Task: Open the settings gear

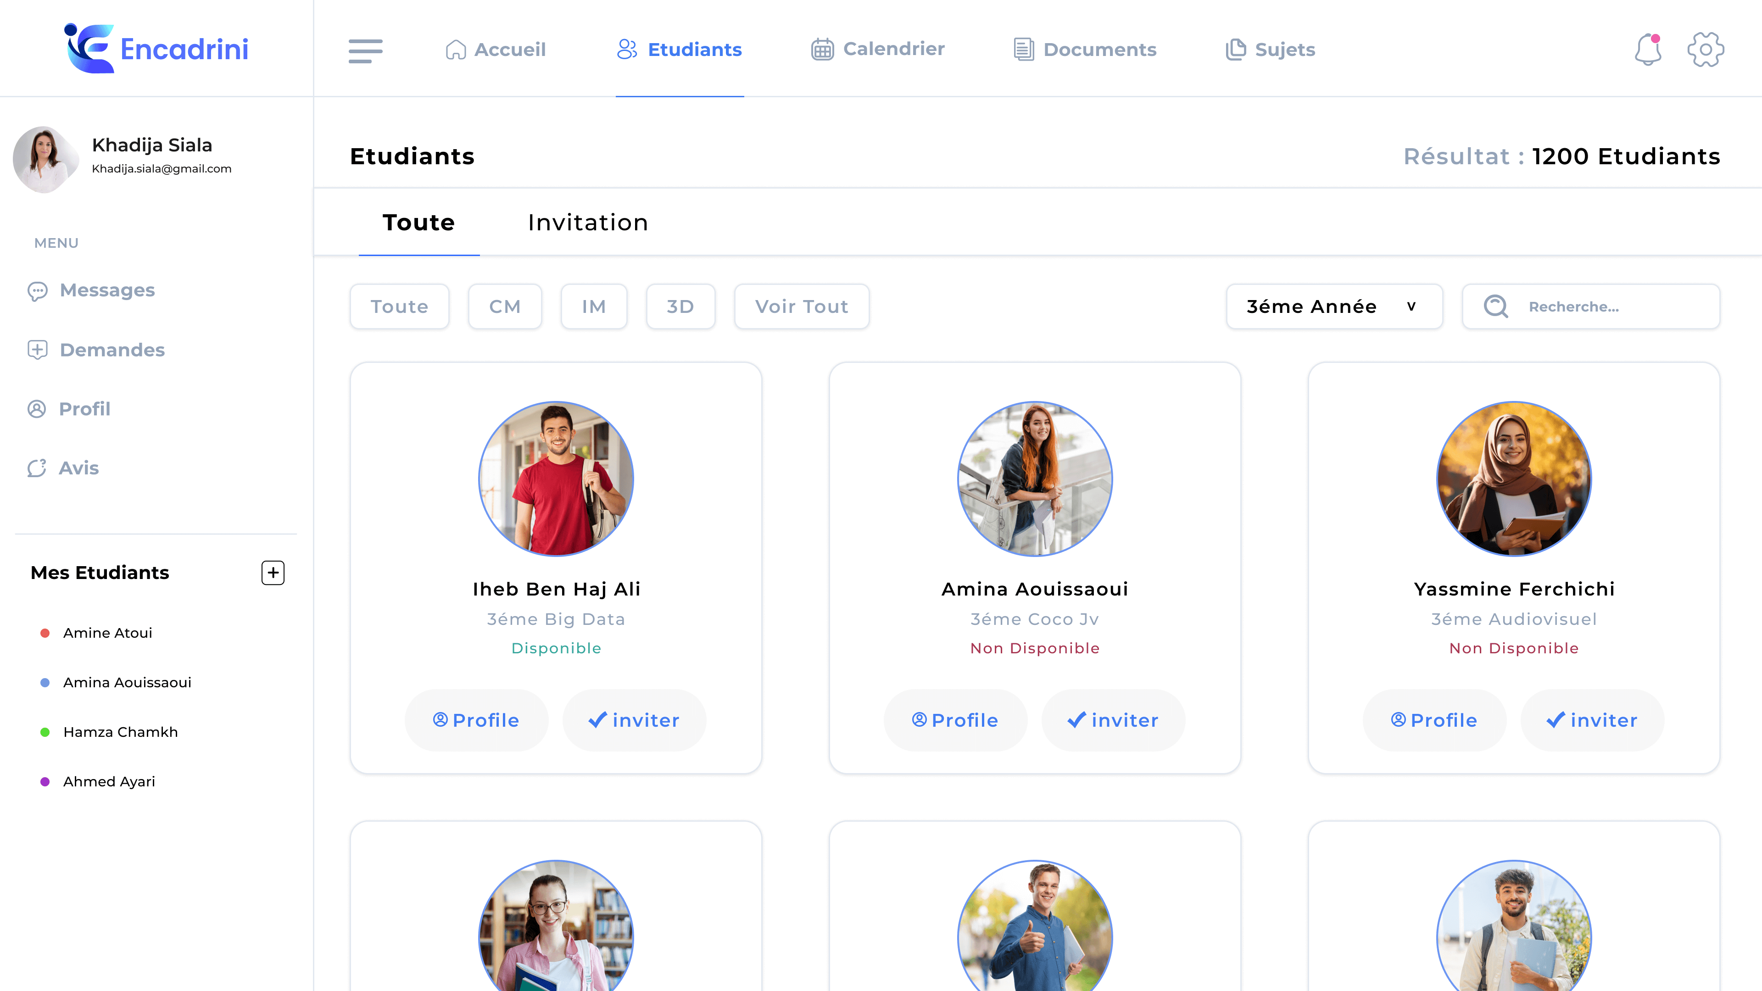Action: point(1706,49)
